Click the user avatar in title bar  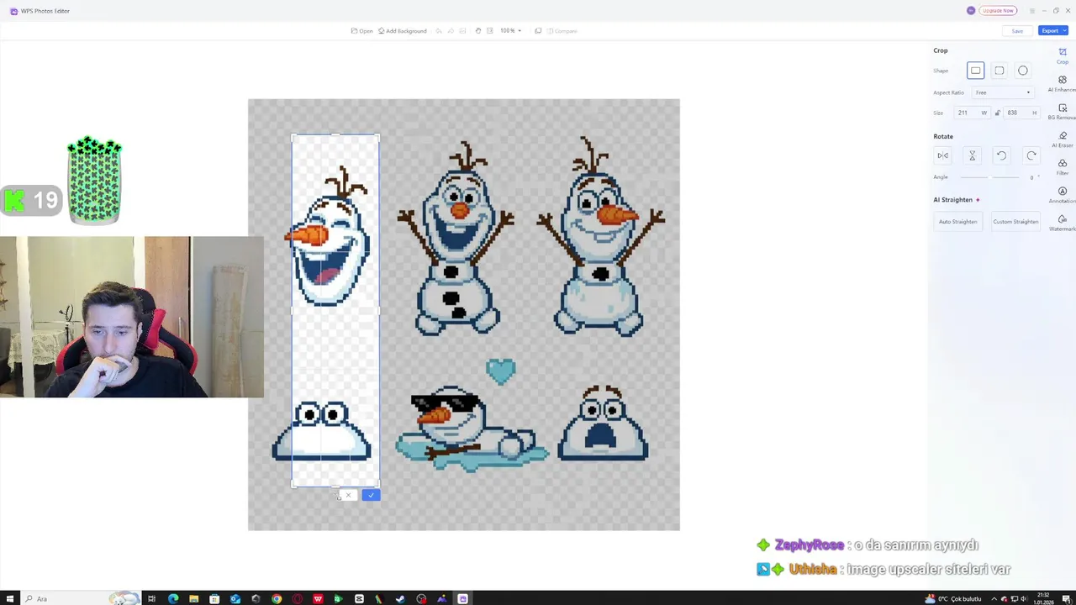[x=971, y=11]
